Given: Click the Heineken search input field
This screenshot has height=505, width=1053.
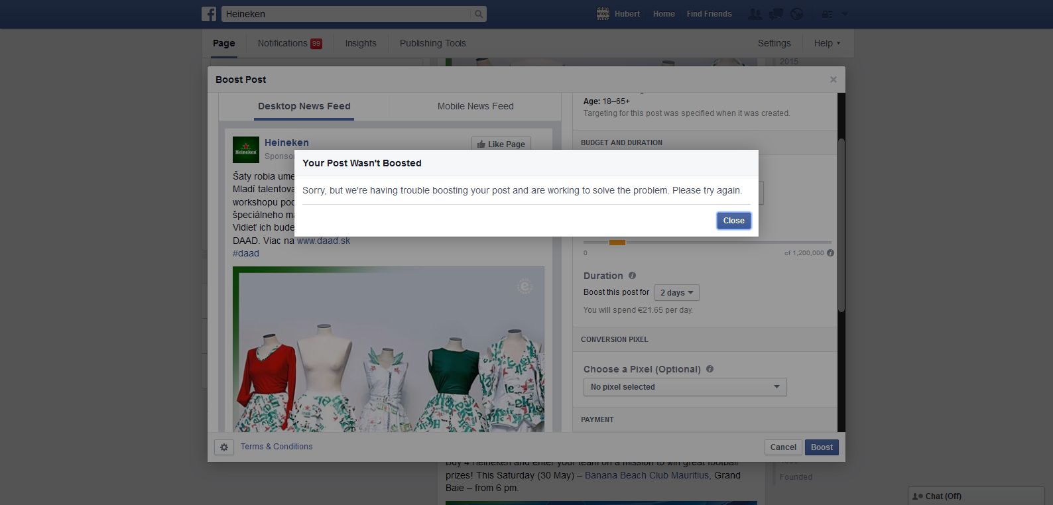Looking at the screenshot, I should 346,14.
